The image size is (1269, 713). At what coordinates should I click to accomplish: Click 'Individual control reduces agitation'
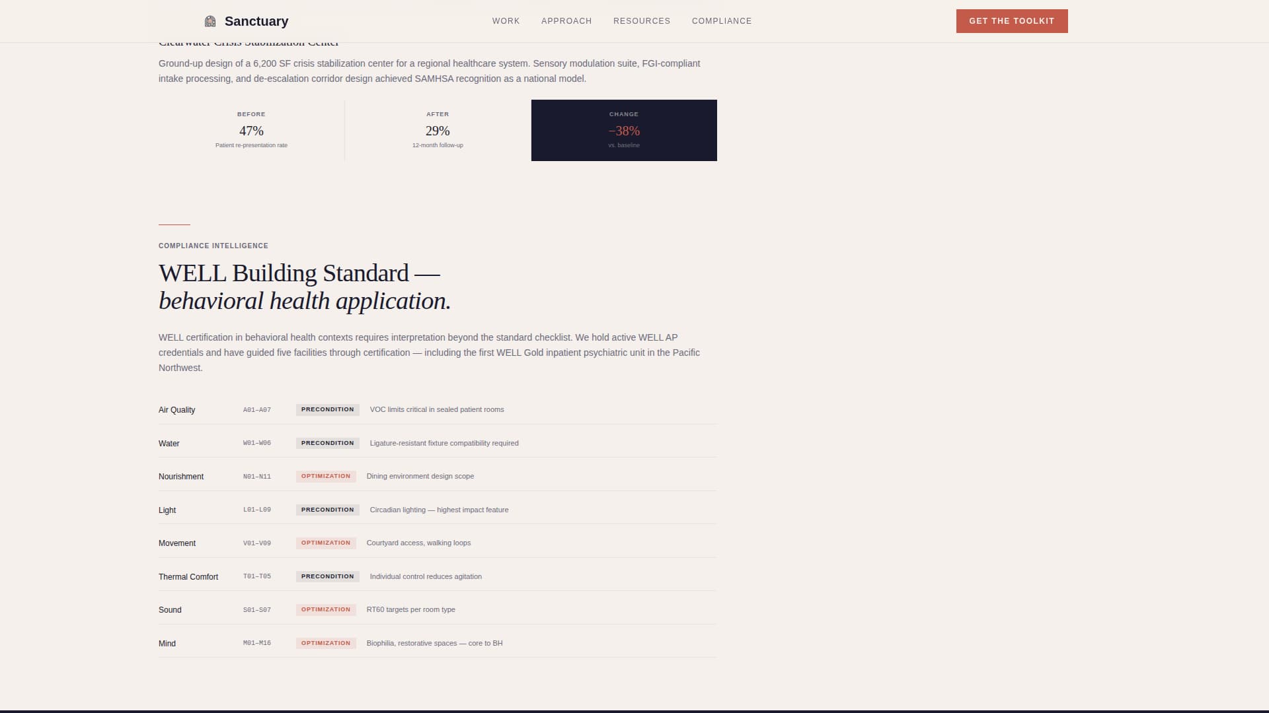click(426, 576)
